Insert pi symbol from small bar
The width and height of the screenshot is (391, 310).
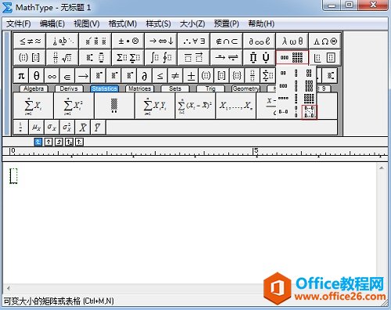21,76
